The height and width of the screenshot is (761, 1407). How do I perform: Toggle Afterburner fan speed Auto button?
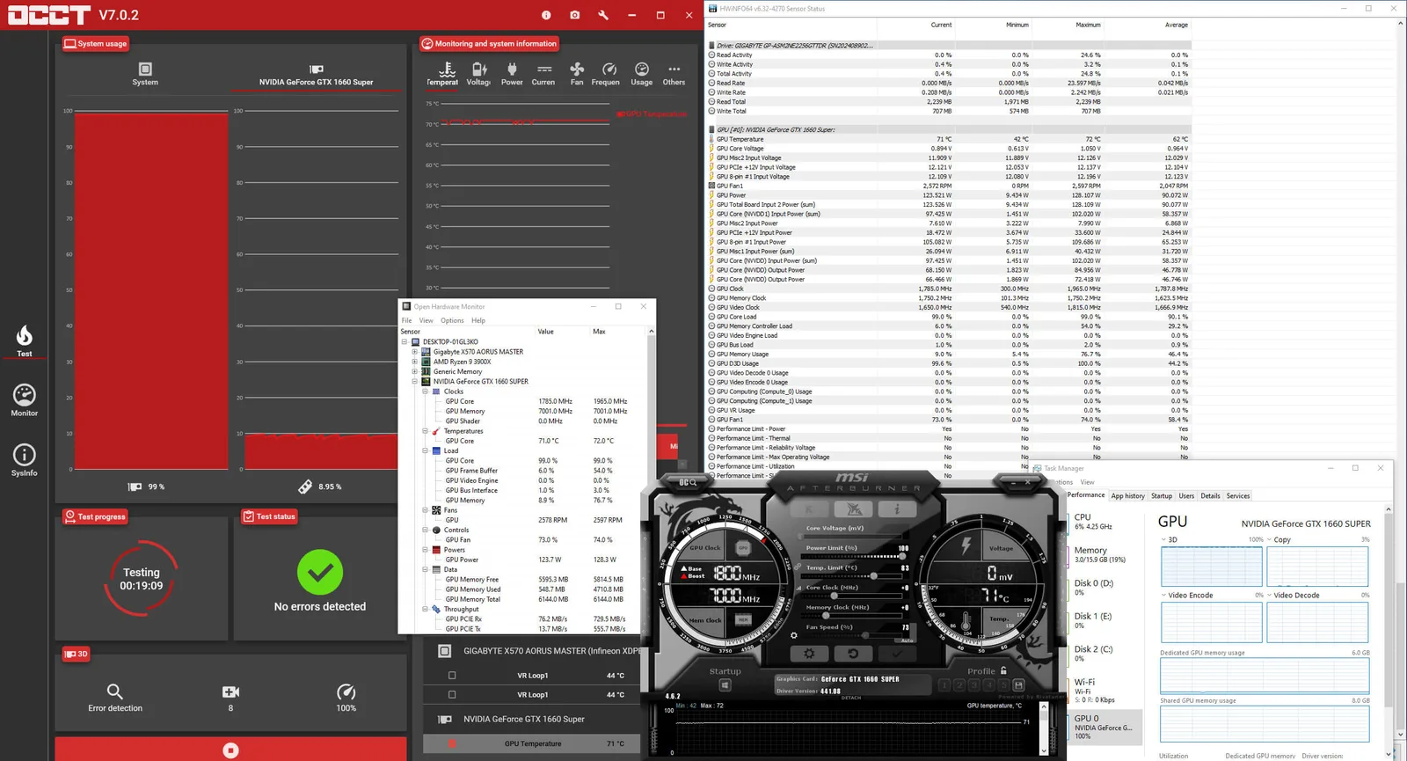(x=908, y=640)
